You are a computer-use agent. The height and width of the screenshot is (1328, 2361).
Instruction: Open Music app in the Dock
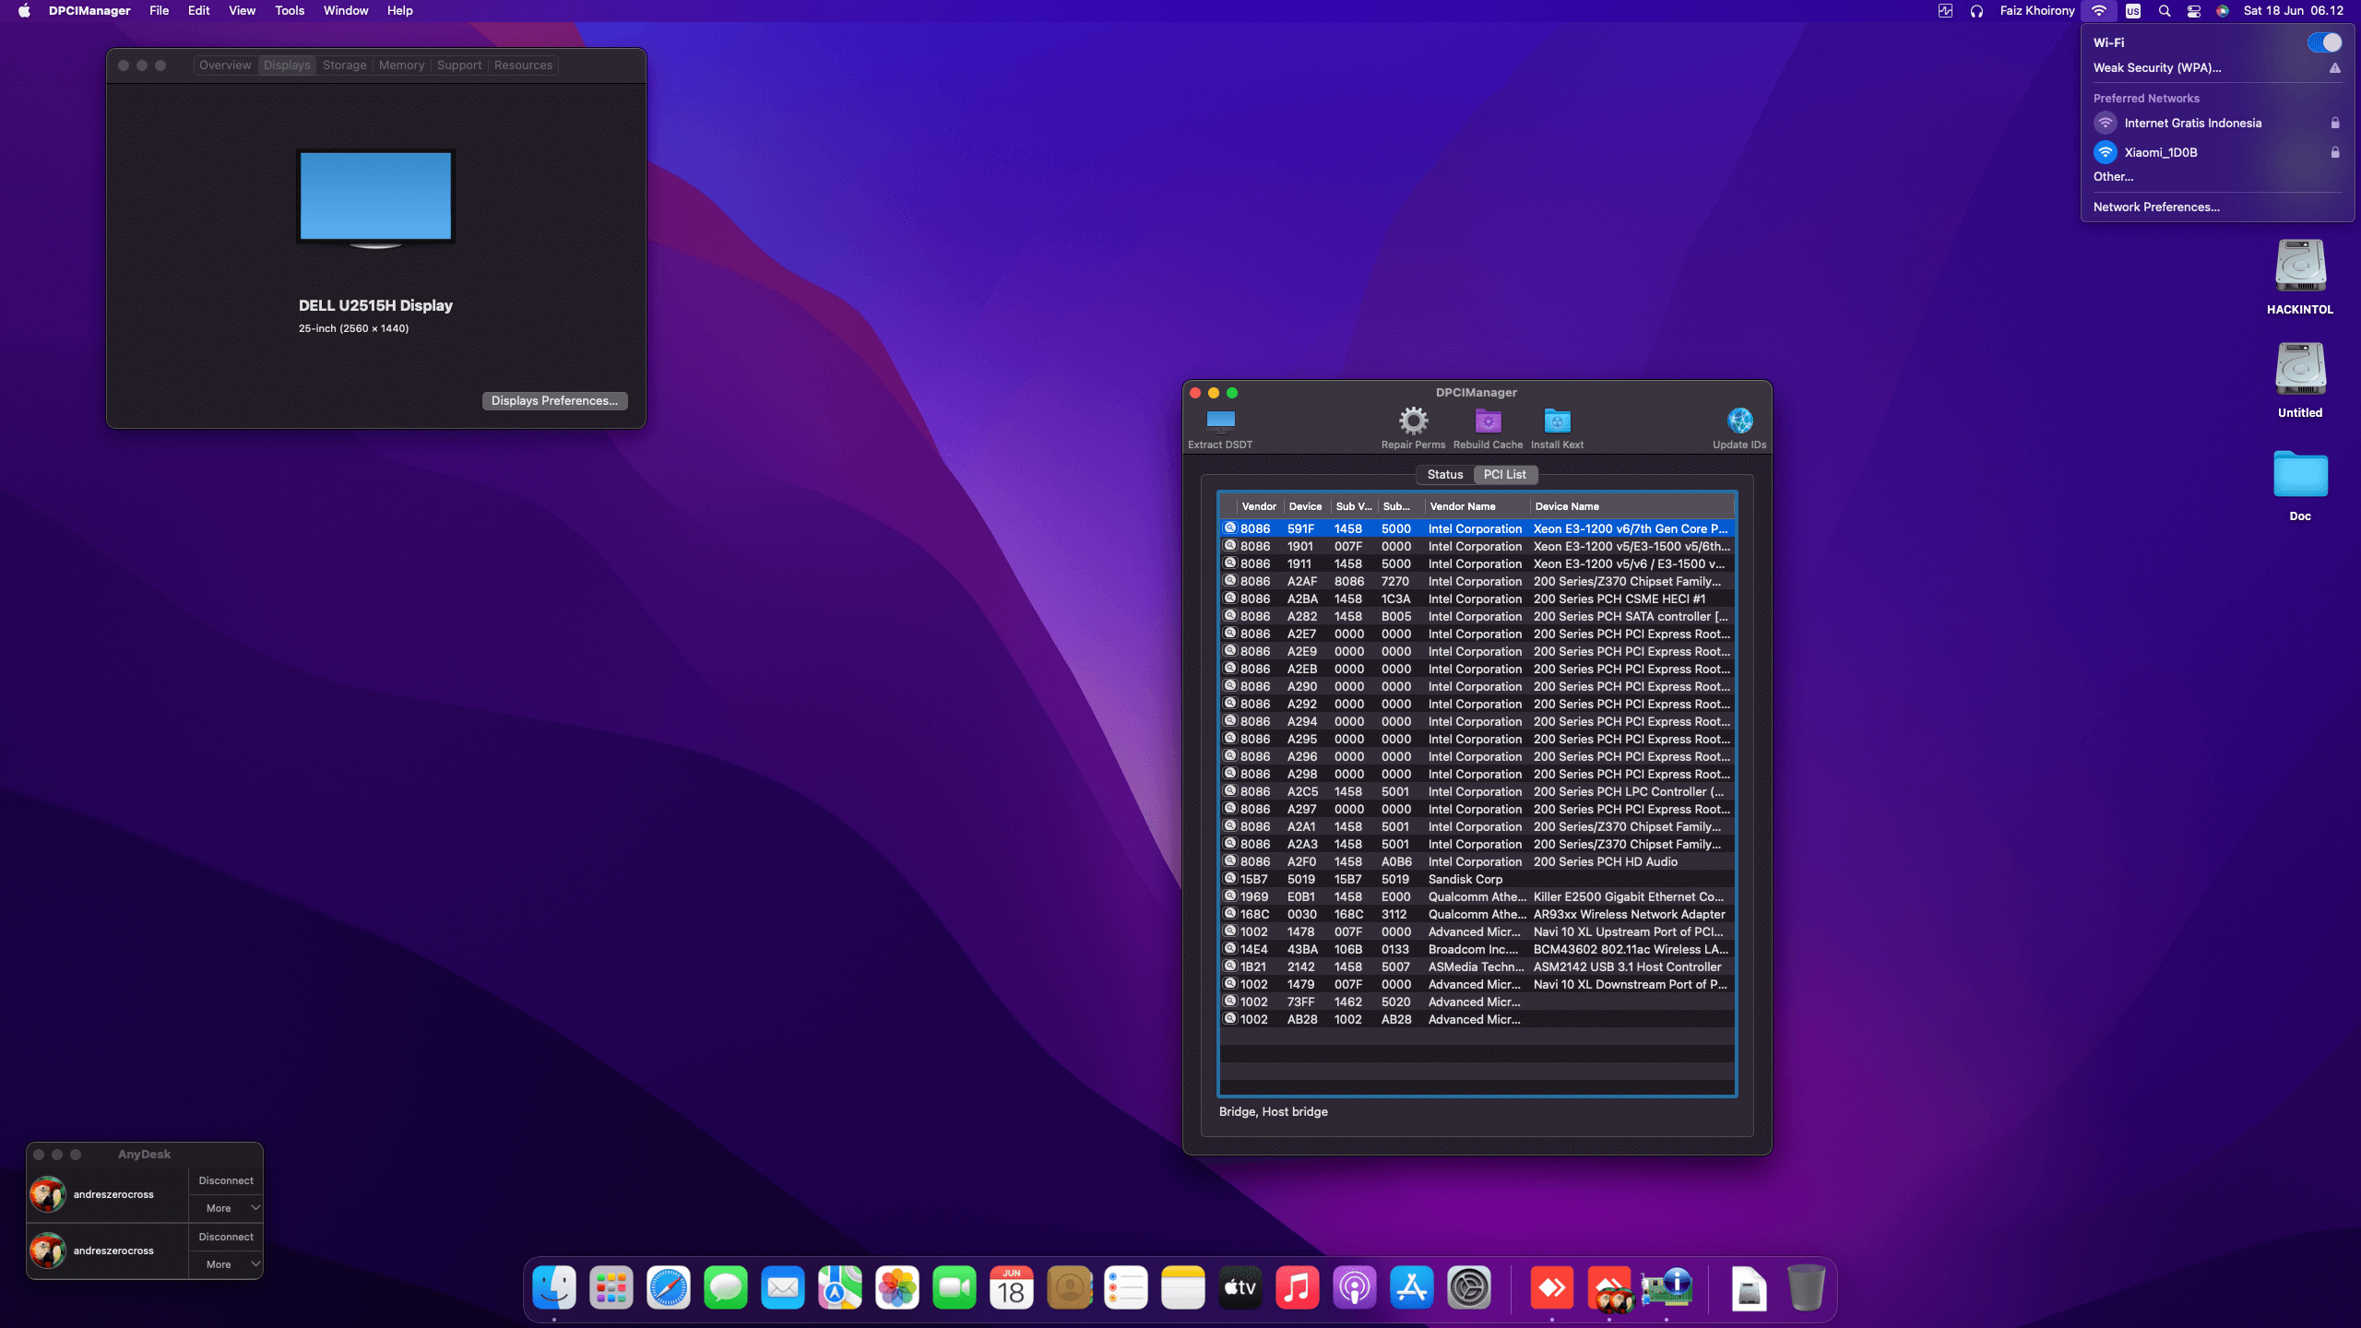[1298, 1287]
